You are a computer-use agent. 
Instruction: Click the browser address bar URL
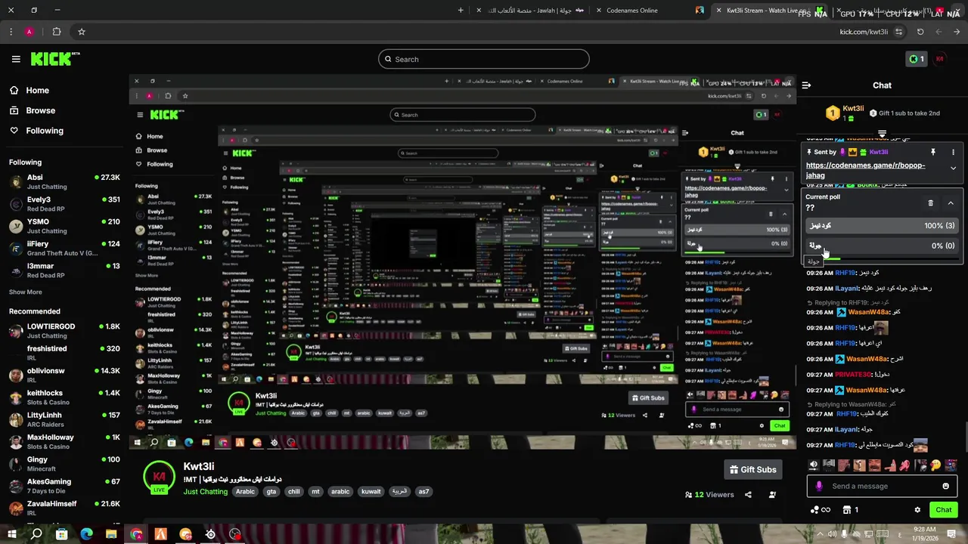[x=864, y=32]
